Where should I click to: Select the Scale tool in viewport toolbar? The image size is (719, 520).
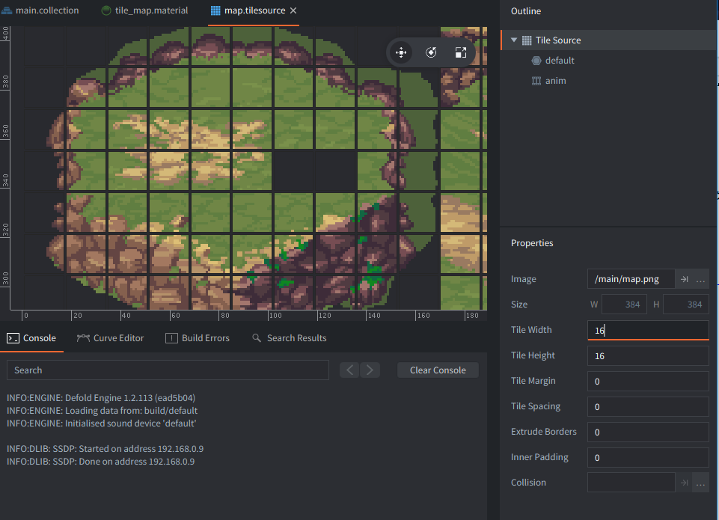tap(461, 52)
